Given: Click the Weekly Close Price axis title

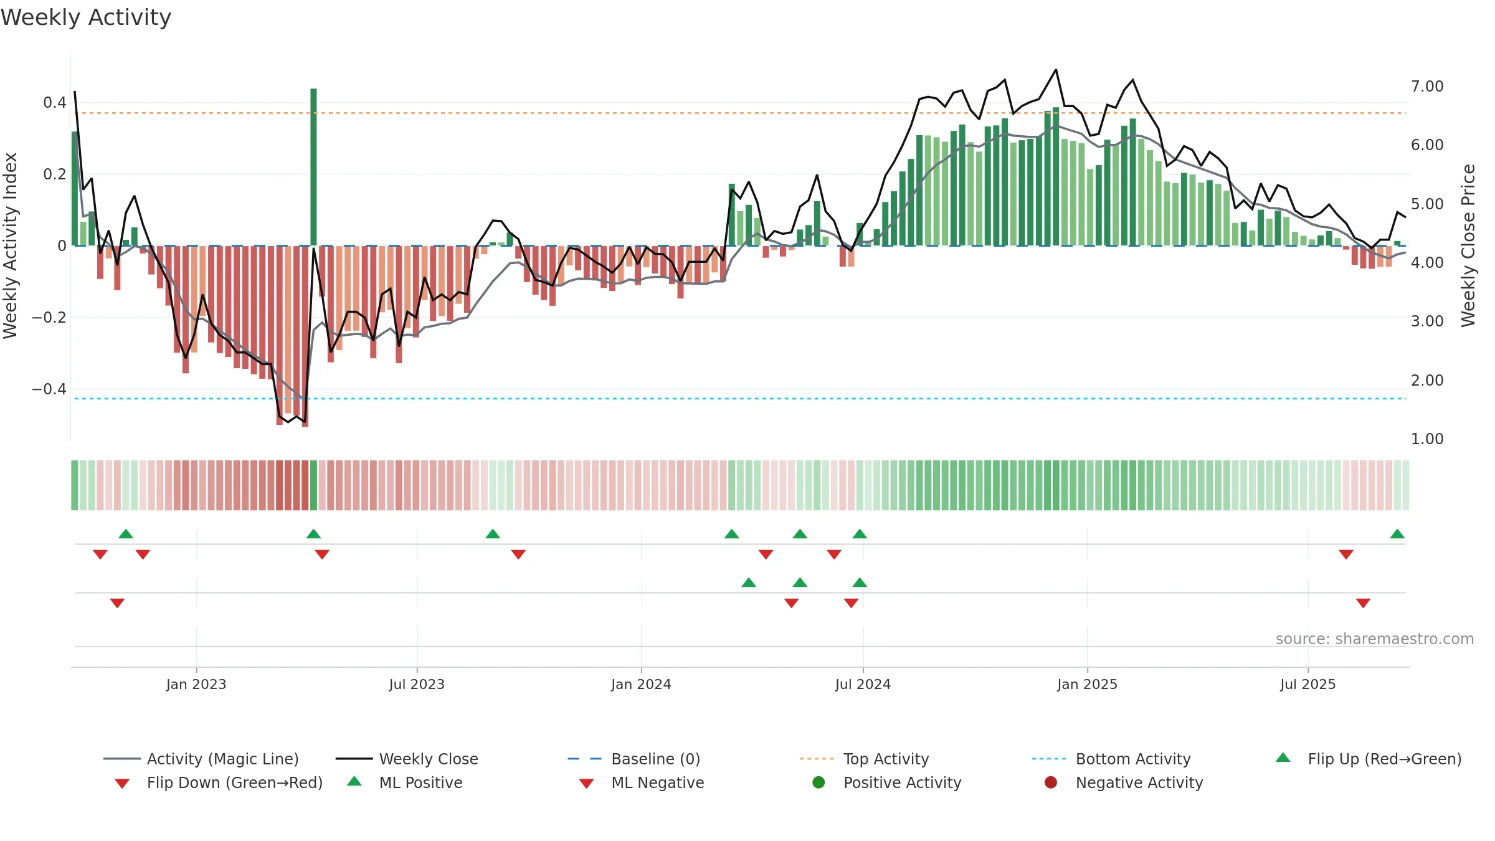Looking at the screenshot, I should point(1468,245).
